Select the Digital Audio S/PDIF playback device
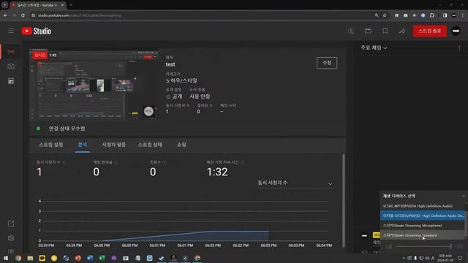Image resolution: width=468 pixels, height=263 pixels. coord(423,216)
